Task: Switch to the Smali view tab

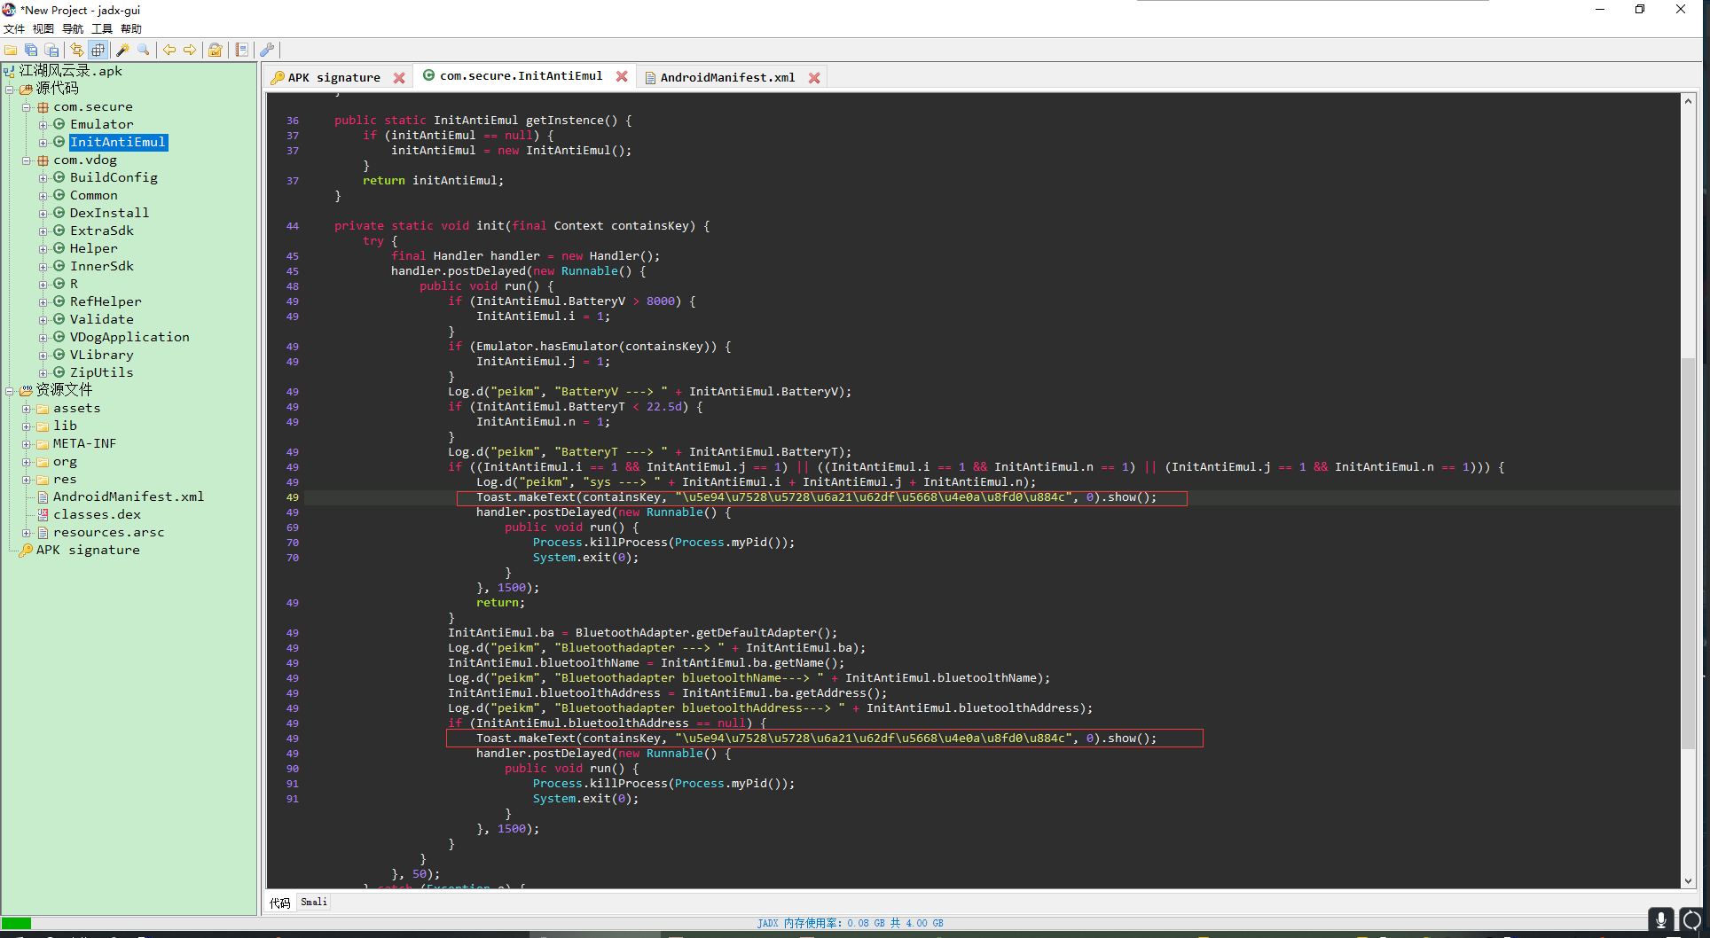Action: click(x=314, y=902)
